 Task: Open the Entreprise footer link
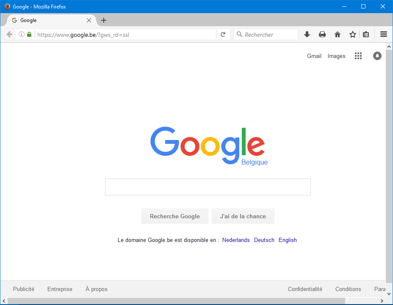tap(60, 289)
